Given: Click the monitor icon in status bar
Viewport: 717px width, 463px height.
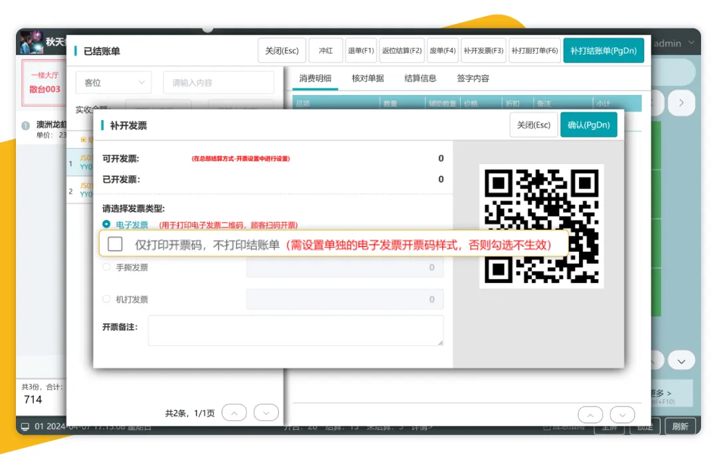Looking at the screenshot, I should 25,426.
